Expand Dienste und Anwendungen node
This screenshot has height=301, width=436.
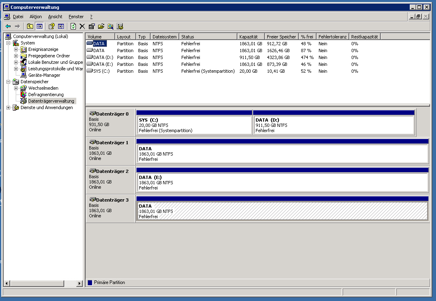tap(8, 107)
